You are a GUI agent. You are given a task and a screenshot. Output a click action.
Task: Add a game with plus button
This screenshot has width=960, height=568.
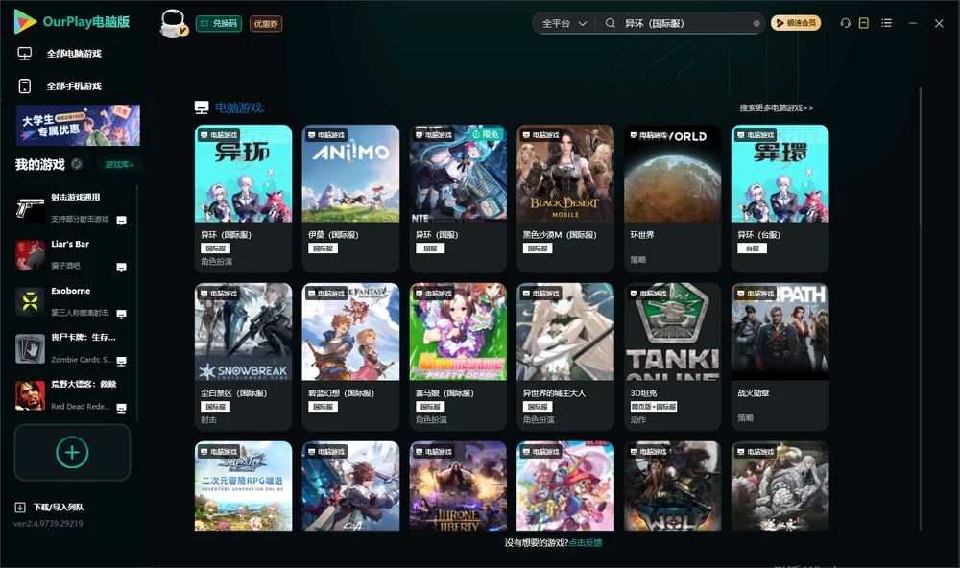tap(72, 452)
